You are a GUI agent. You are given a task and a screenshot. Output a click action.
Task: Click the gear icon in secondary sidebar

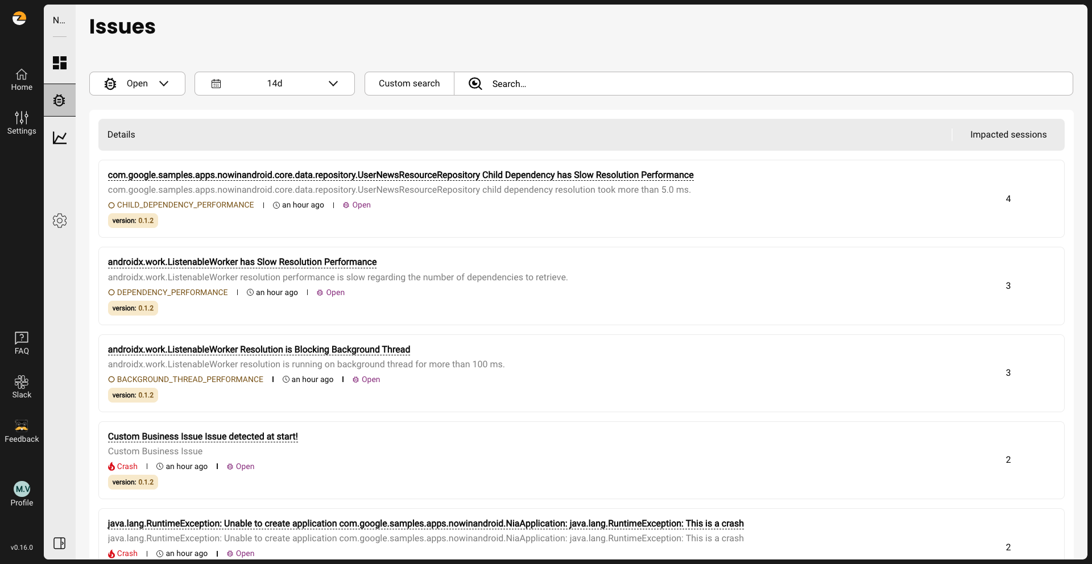60,221
